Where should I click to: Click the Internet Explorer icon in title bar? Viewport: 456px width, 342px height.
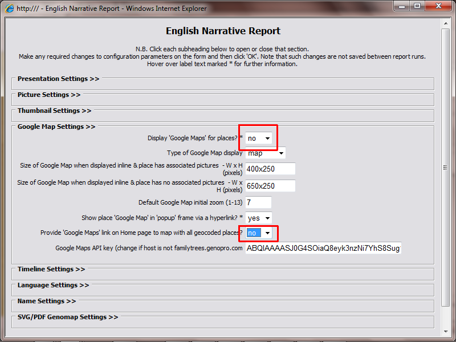pyautogui.click(x=10, y=8)
